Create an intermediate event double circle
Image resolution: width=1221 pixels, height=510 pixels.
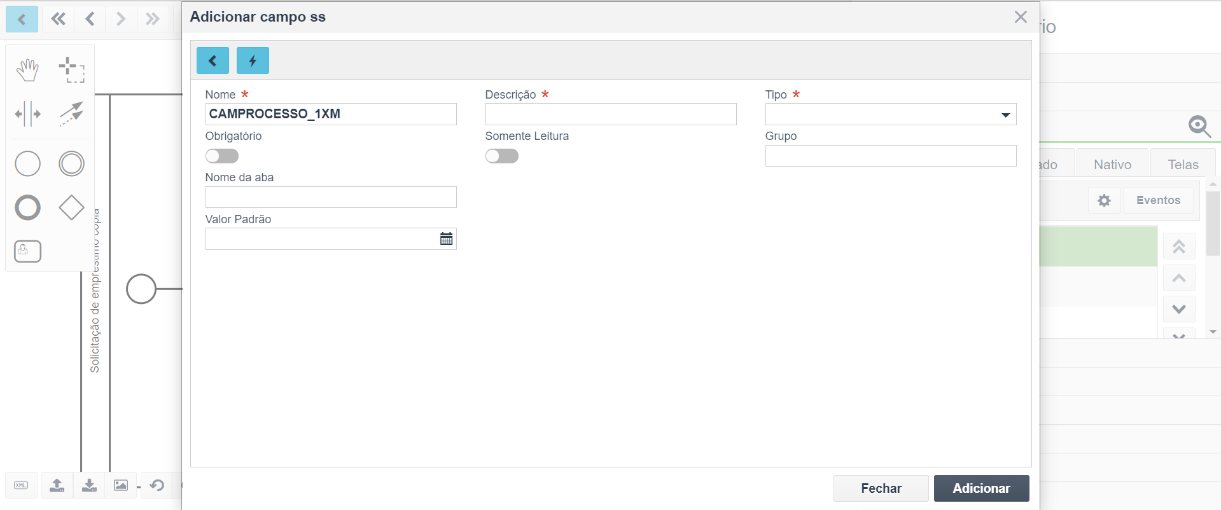[71, 163]
